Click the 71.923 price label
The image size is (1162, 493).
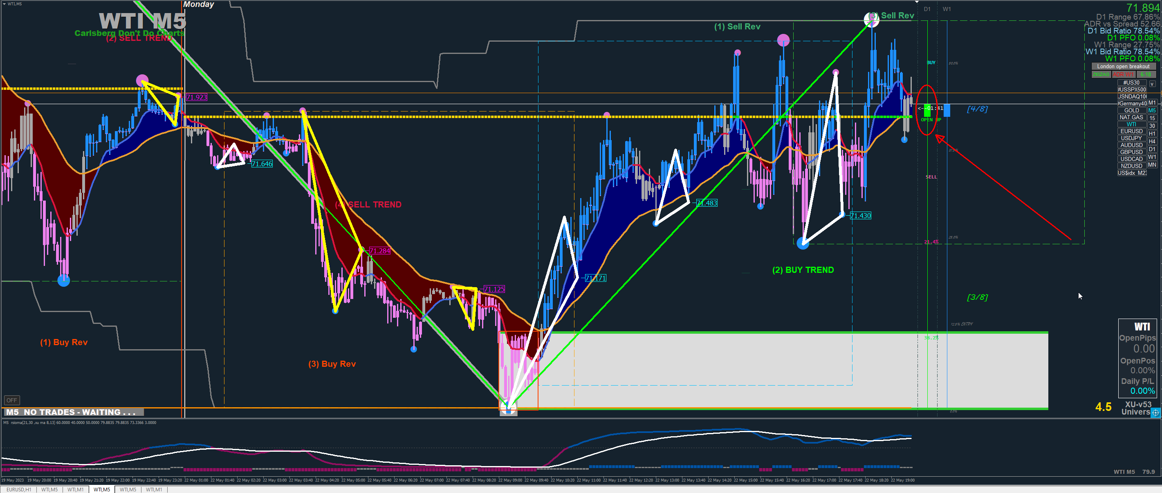point(196,97)
